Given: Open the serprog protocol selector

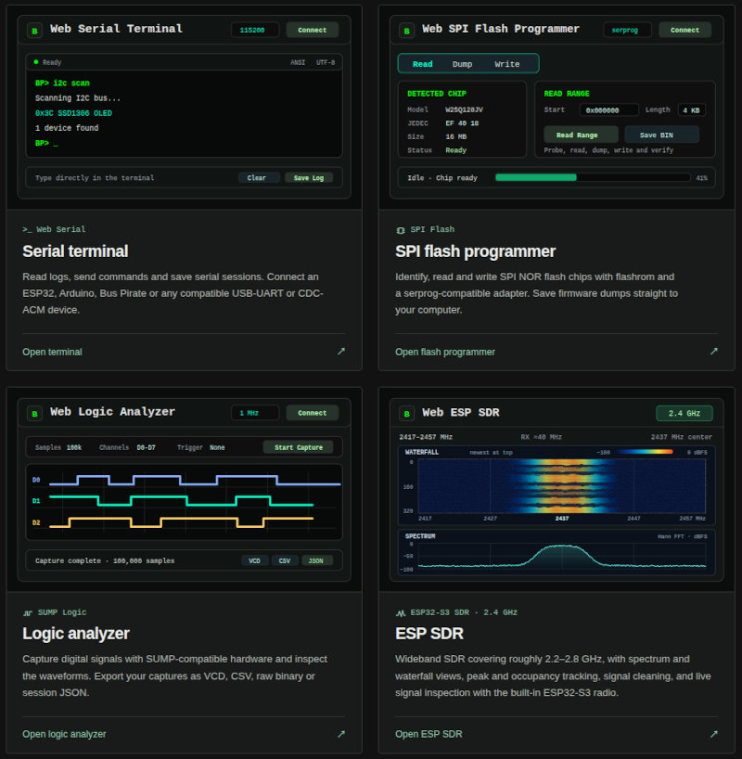Looking at the screenshot, I should (x=627, y=30).
